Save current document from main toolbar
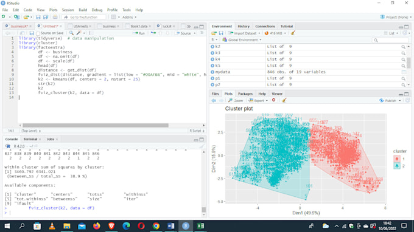Viewport: 414px width, 232px height. tap(38, 17)
